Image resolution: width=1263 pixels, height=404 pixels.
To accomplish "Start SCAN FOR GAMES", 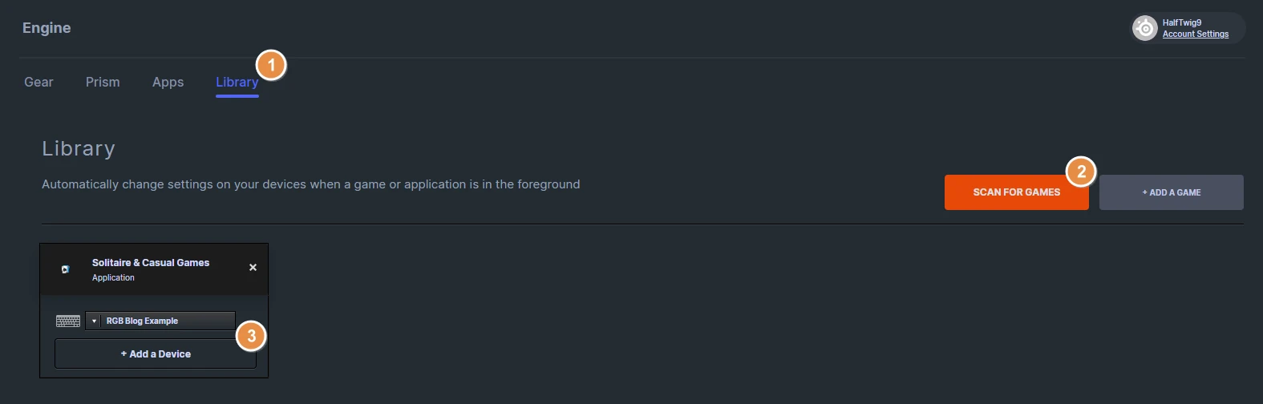I will (x=1017, y=192).
